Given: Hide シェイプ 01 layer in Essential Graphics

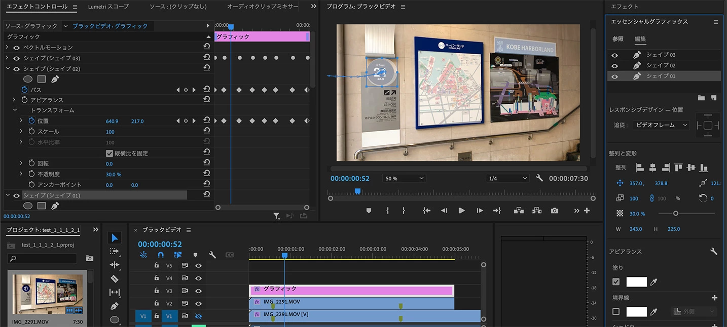Looking at the screenshot, I should point(614,76).
